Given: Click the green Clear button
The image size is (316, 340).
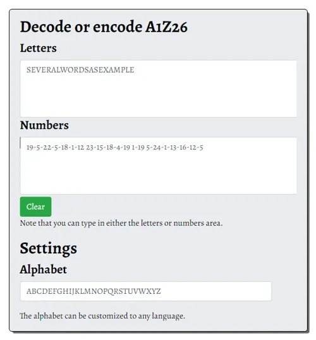Looking at the screenshot, I should (x=35, y=207).
